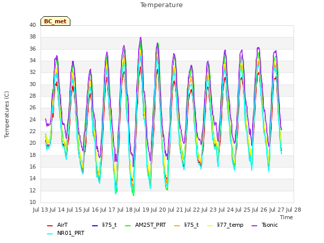Click the red AirT legend swatch

tap(50, 226)
